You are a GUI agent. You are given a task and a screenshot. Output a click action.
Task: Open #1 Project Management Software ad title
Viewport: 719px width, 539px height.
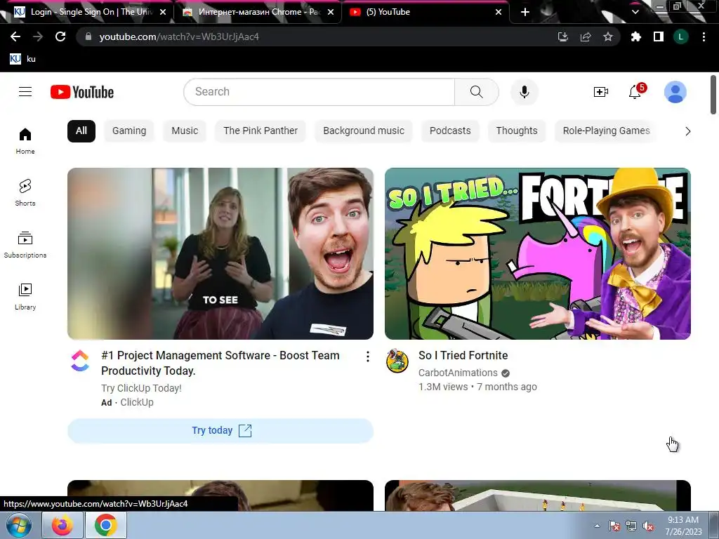tap(220, 363)
